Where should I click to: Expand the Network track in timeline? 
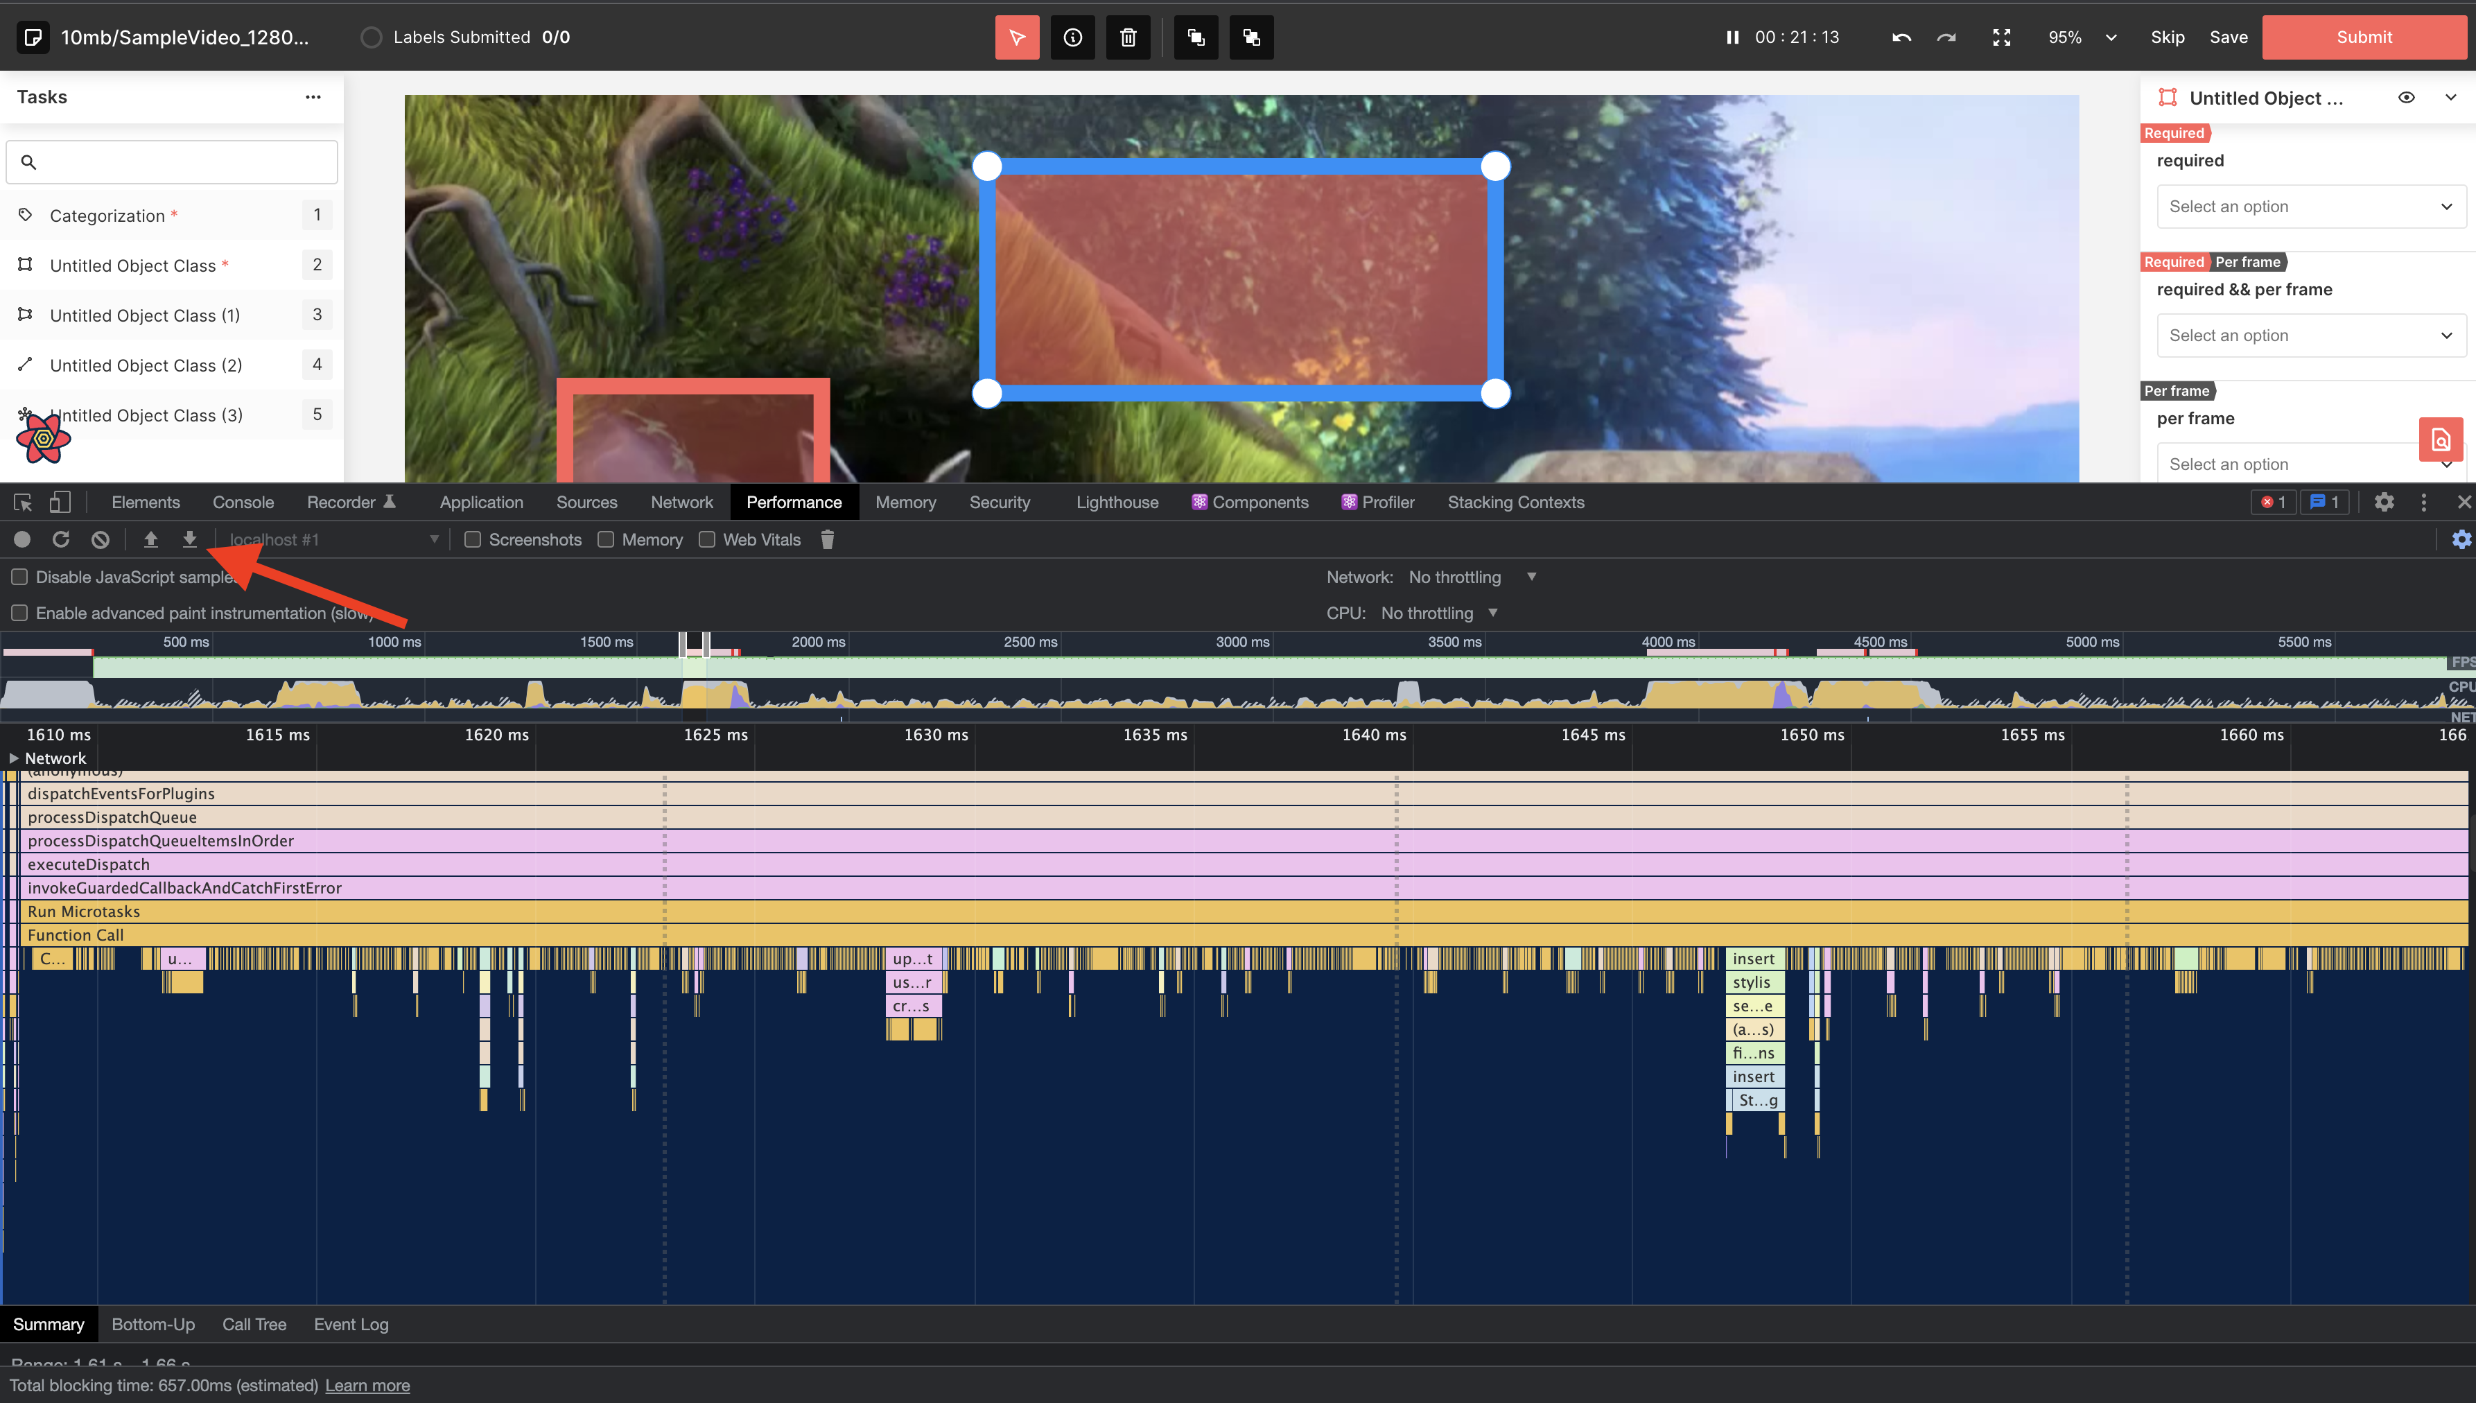tap(15, 758)
